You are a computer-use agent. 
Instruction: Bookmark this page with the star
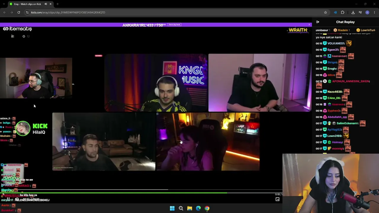[325, 12]
